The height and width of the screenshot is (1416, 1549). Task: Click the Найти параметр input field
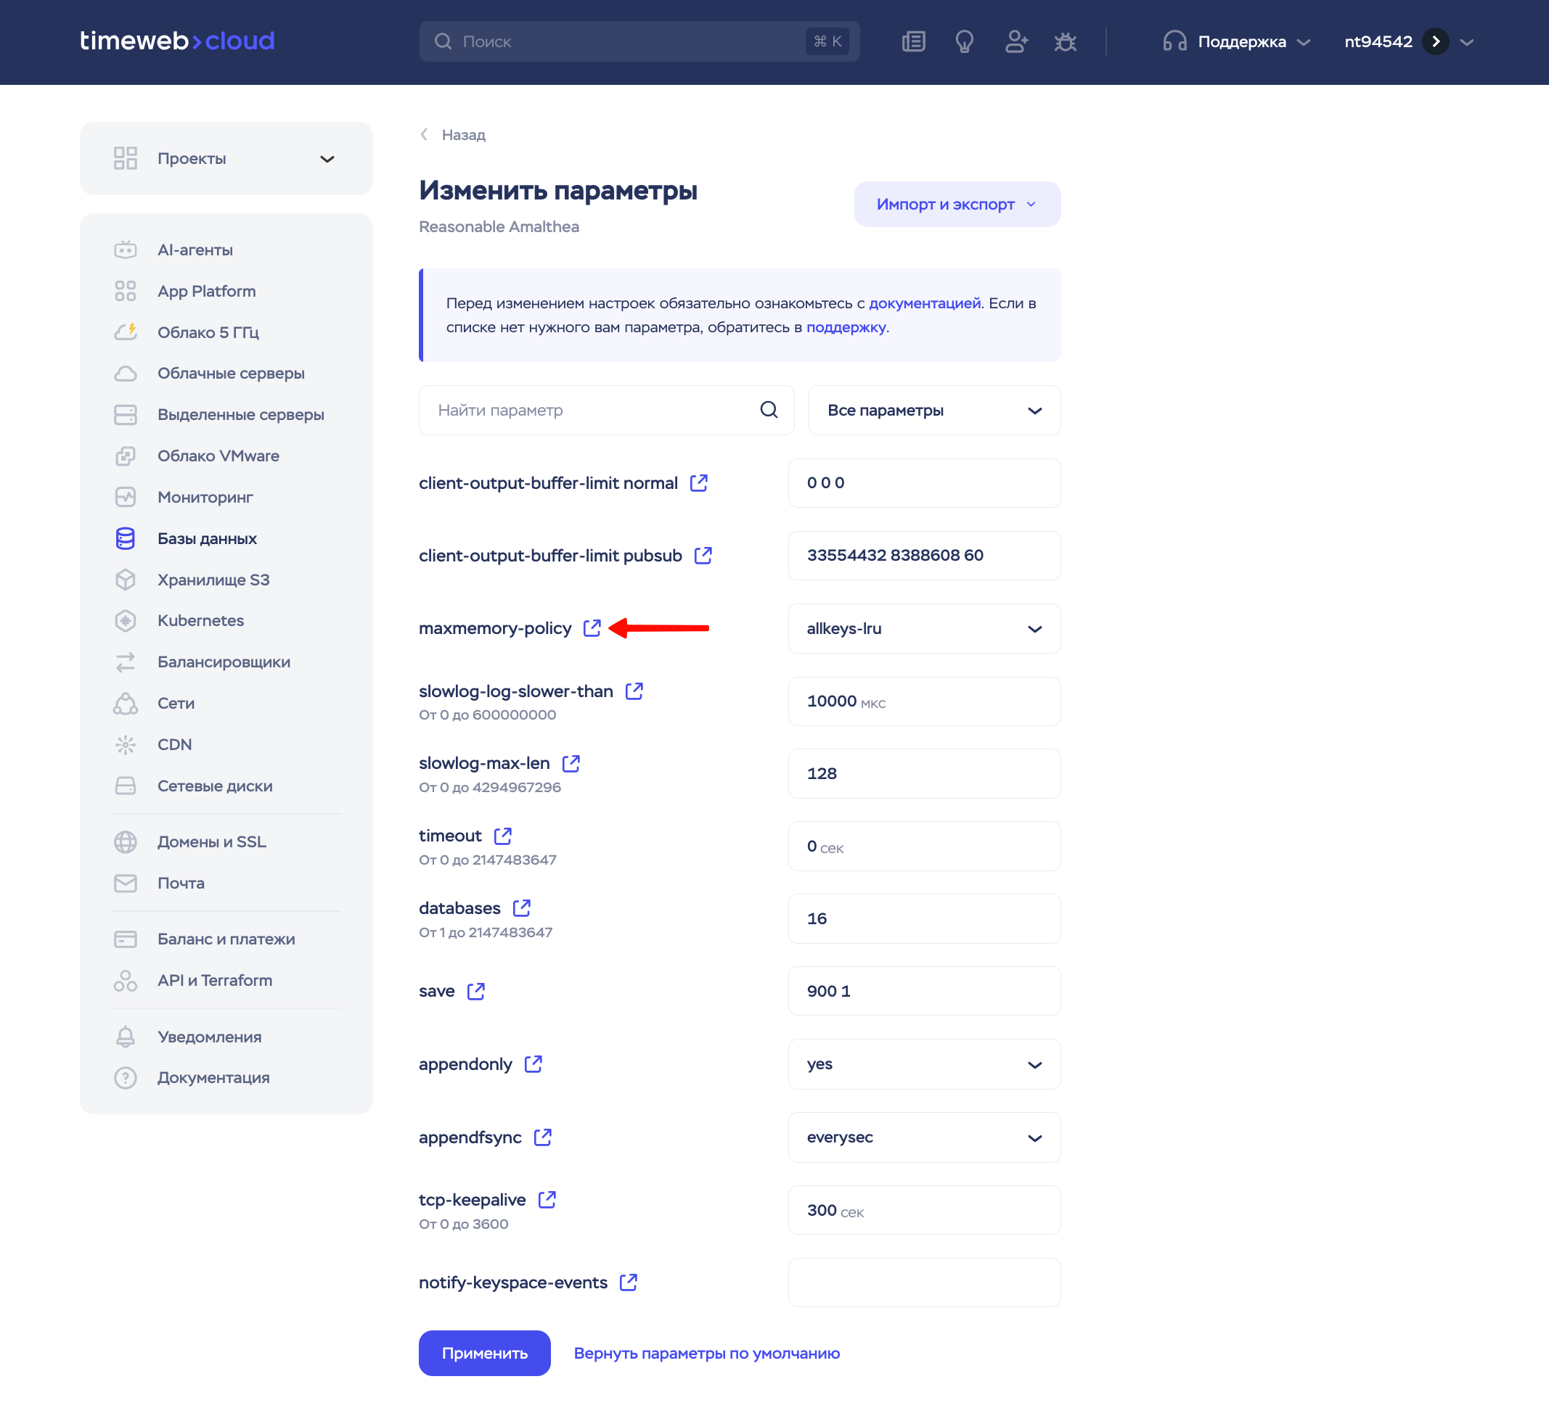pyautogui.click(x=606, y=410)
